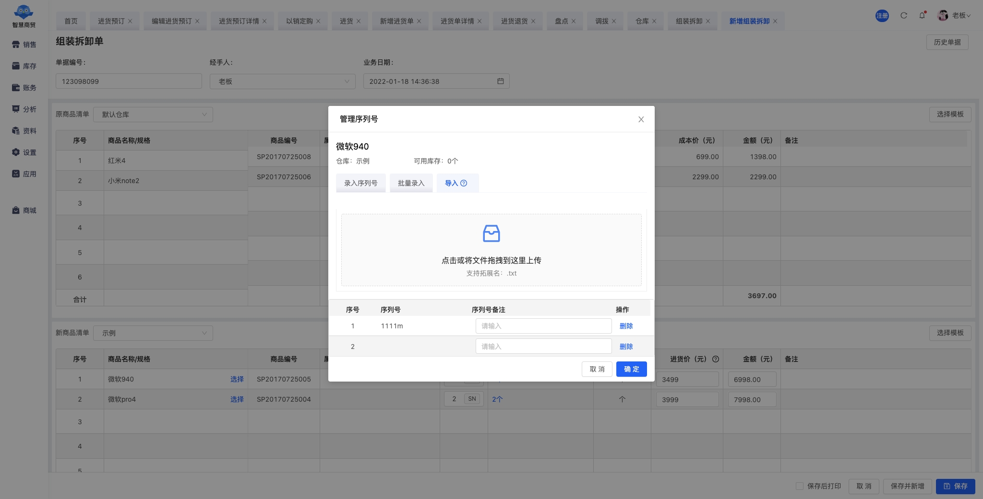
Task: Click 选择 for 微软pro4
Action: pos(237,399)
